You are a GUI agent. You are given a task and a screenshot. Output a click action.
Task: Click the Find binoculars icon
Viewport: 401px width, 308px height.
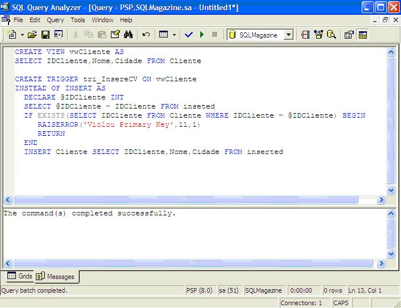point(128,35)
